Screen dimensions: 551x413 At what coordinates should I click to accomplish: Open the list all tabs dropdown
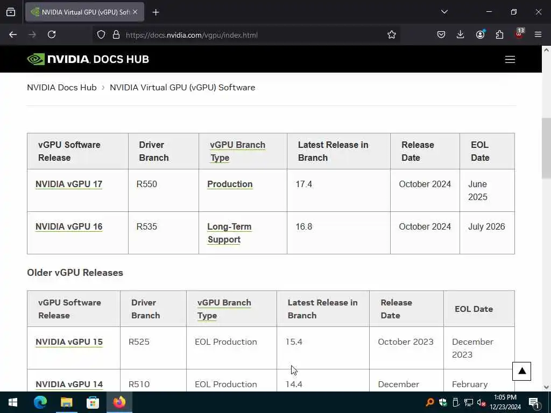pos(444,12)
